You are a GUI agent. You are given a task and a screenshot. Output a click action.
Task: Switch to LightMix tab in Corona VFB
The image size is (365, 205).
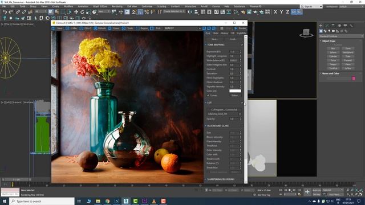[241, 33]
